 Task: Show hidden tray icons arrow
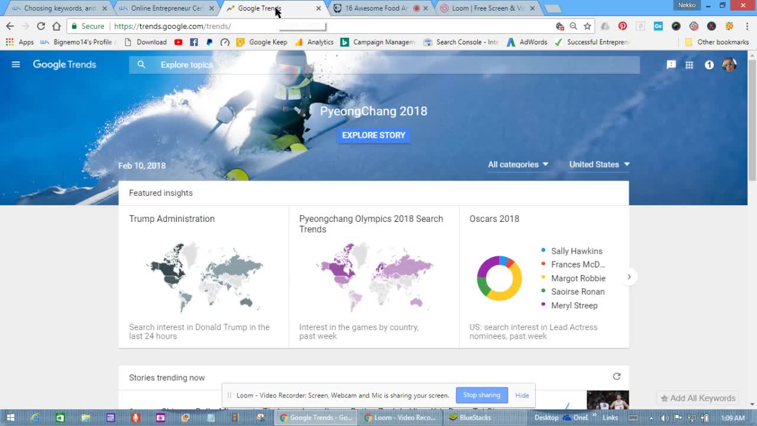point(651,418)
